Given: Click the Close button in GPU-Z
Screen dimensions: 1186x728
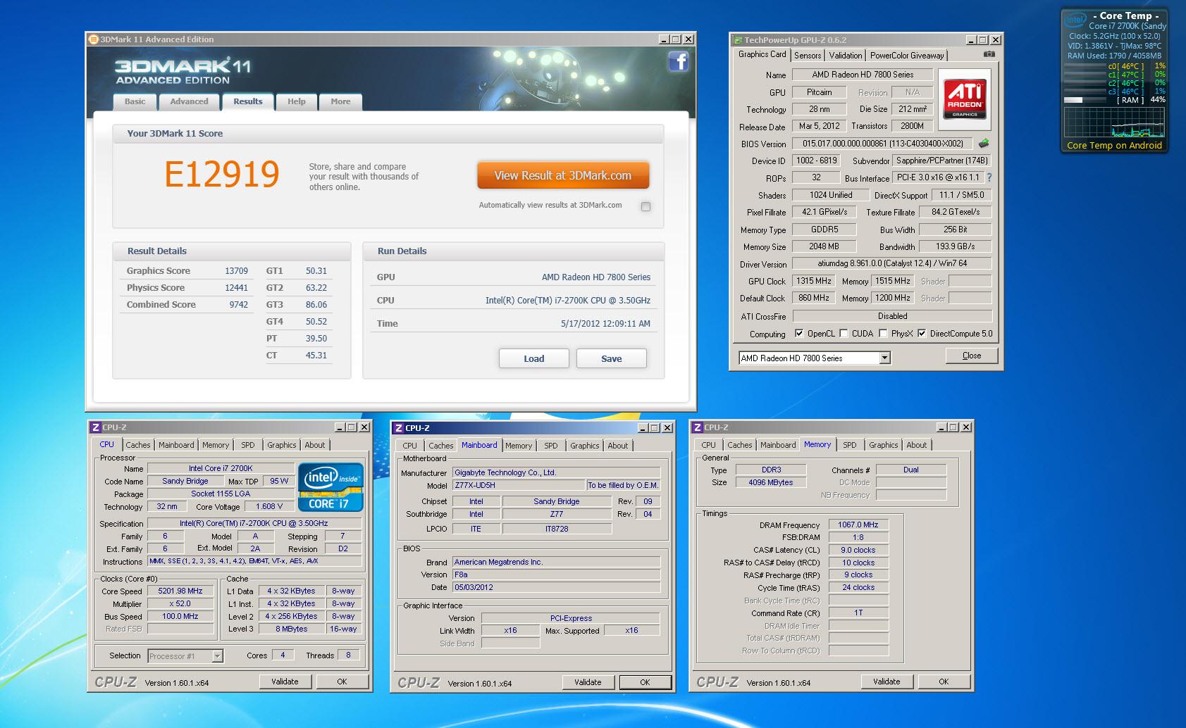Looking at the screenshot, I should point(972,356).
